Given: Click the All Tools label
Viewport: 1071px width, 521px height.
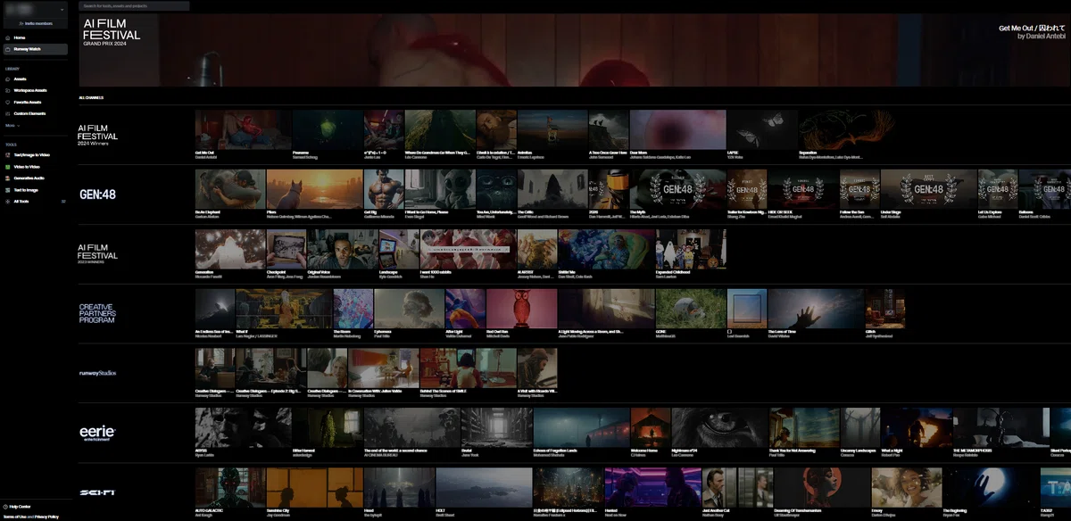Looking at the screenshot, I should click(x=21, y=202).
